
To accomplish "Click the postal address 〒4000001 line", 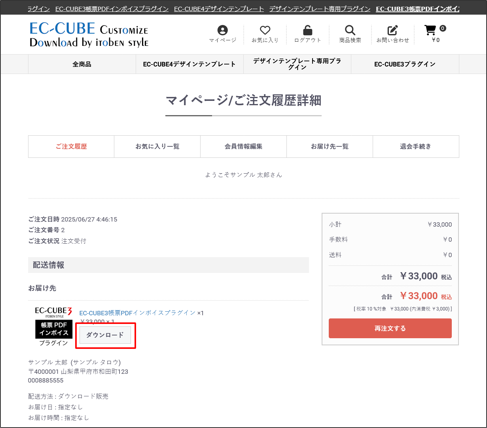I will click(78, 371).
